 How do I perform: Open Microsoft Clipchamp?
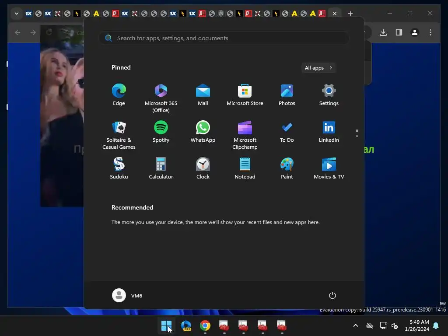pyautogui.click(x=245, y=135)
